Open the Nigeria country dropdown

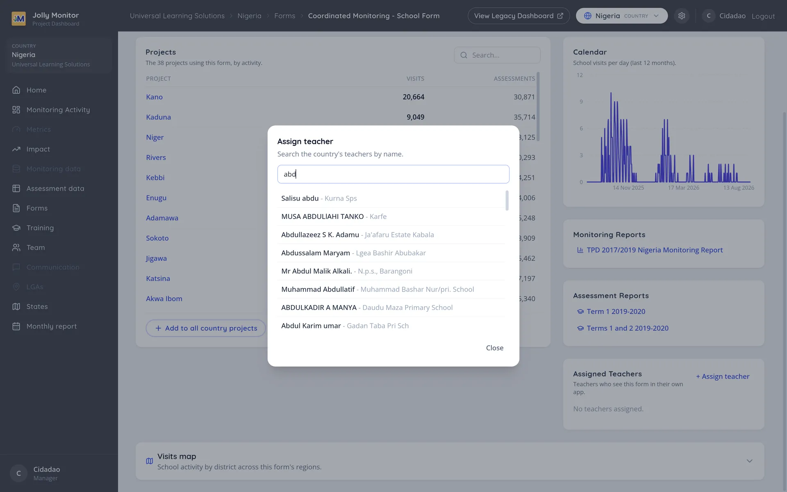[x=622, y=16]
